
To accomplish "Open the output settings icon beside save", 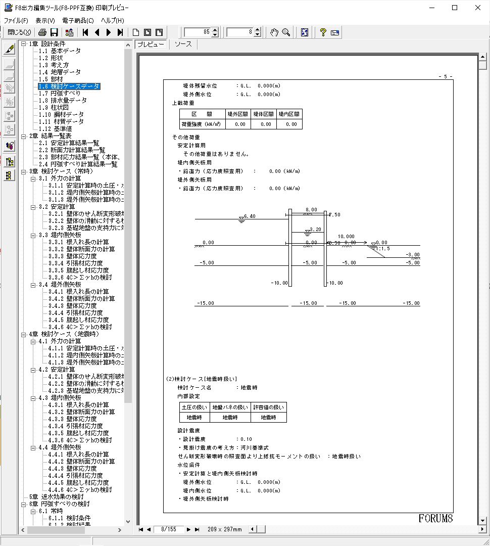I will (x=70, y=32).
